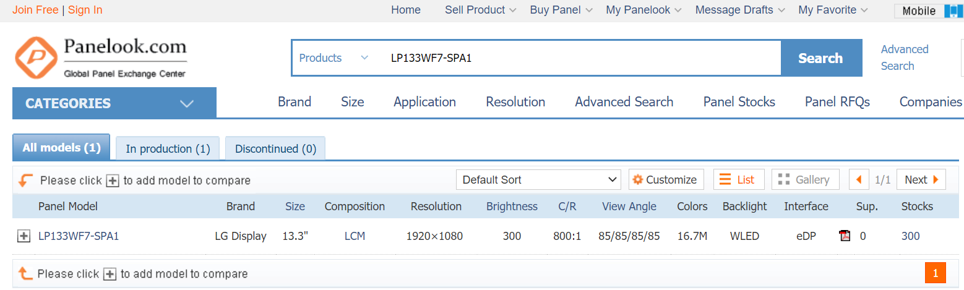Viewport: 964px width, 290px height.
Task: Sort by the View Angle column header
Action: (x=629, y=207)
